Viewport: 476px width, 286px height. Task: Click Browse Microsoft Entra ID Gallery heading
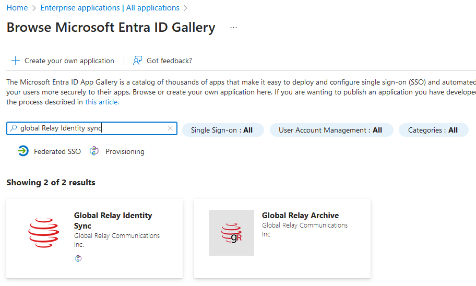tap(111, 27)
